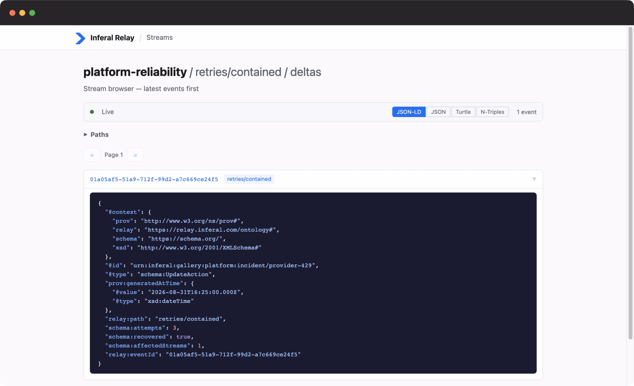Go to the next page arrow
Screen dimensions: 634x386
pos(135,155)
